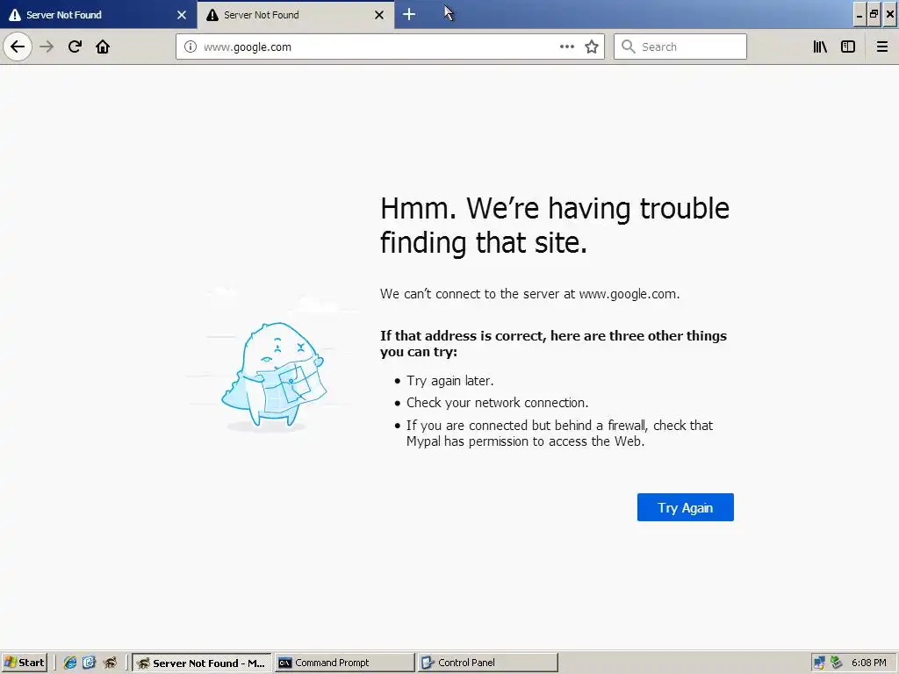Open the hamburger application menu
Screen dimensions: 899x674
pyautogui.click(x=882, y=47)
